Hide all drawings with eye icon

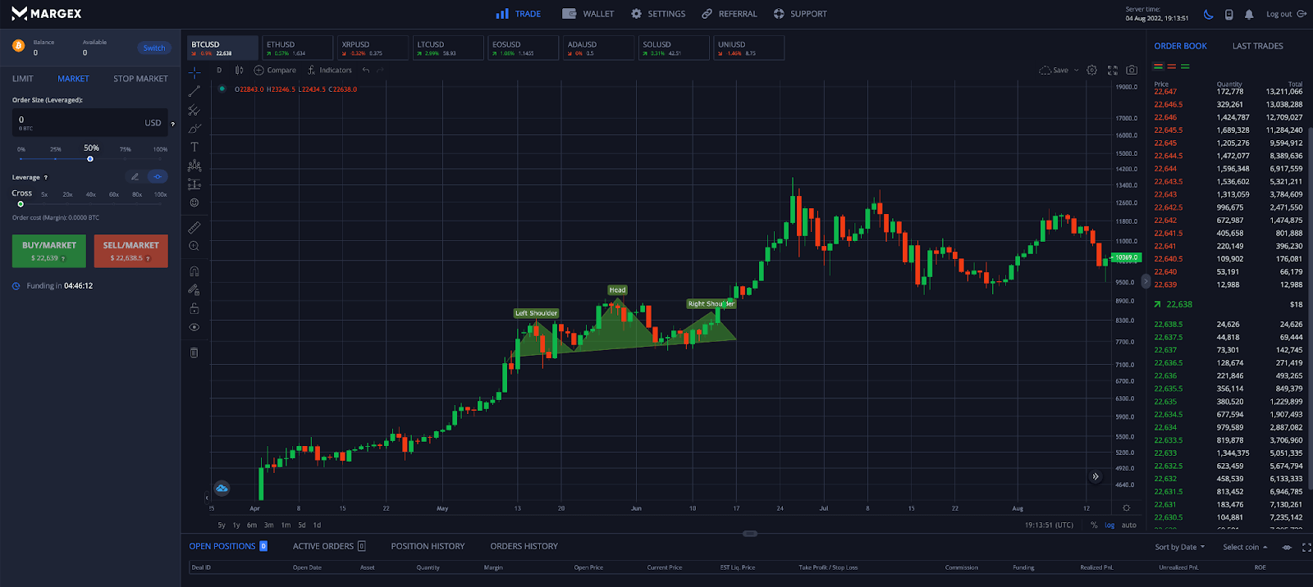click(x=194, y=327)
